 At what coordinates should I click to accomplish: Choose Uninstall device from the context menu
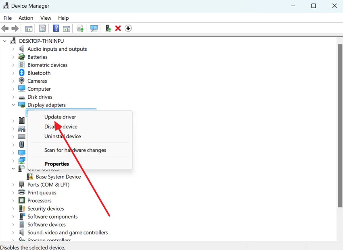63,136
